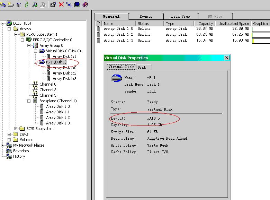Sort list by Name column header
The width and height of the screenshot is (270, 200).
119,24
